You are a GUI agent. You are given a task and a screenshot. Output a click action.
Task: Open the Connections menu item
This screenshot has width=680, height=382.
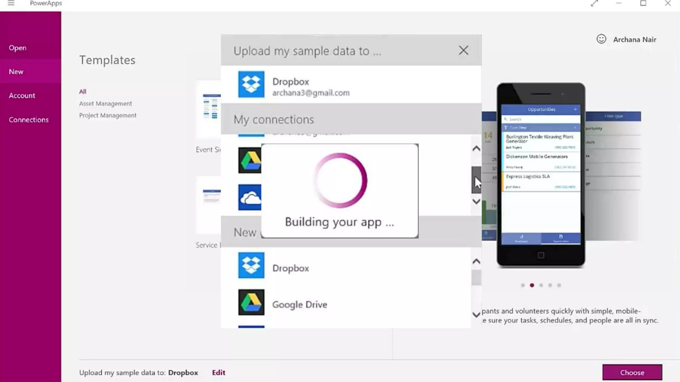click(x=29, y=120)
